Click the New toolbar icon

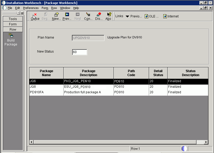(56, 16)
